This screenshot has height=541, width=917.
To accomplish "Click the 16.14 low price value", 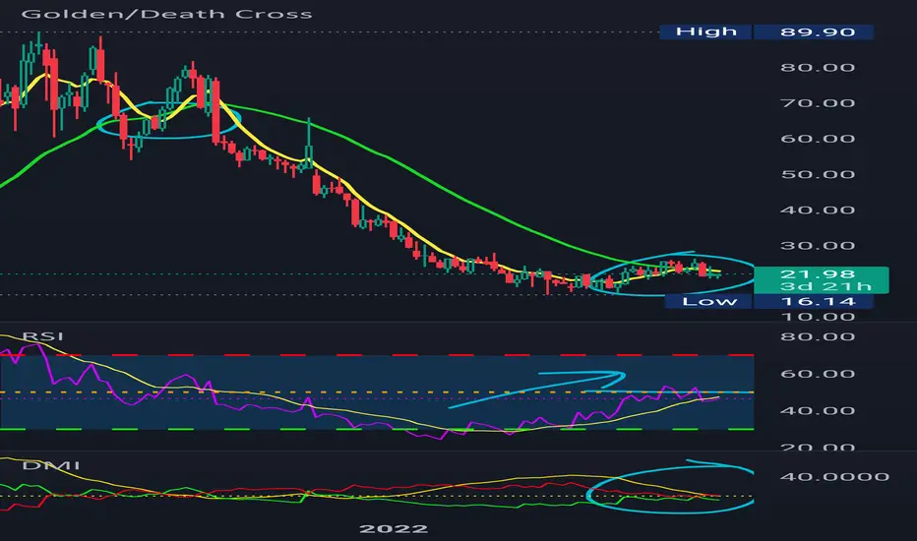I will [814, 301].
